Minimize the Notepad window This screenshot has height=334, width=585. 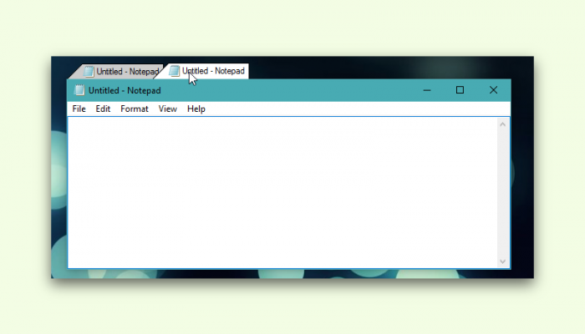pyautogui.click(x=427, y=90)
